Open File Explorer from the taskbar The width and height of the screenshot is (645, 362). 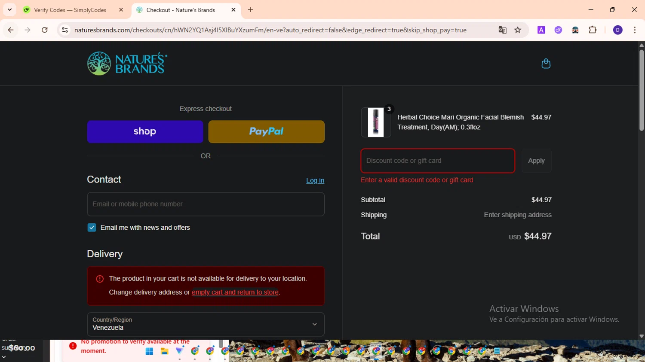(x=164, y=351)
